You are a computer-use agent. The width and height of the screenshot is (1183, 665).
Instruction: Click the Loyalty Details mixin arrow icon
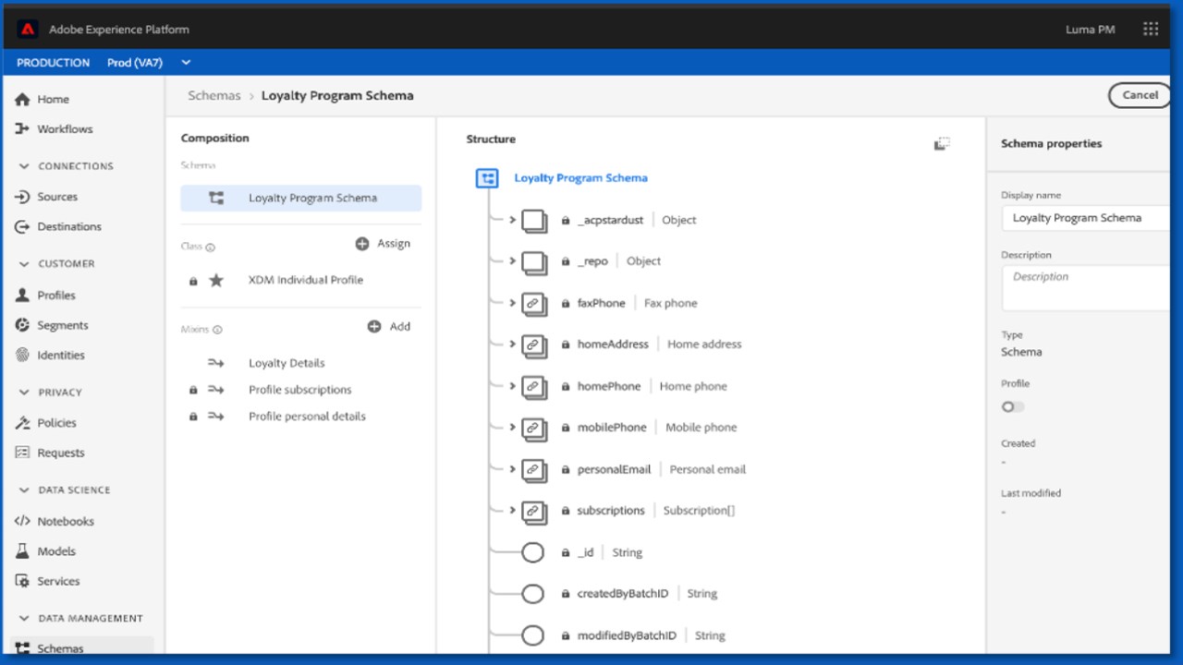(x=216, y=363)
